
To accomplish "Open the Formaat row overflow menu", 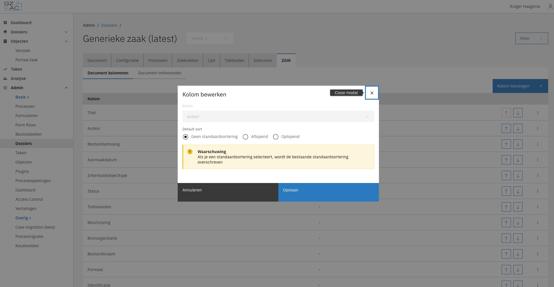I will click(x=537, y=270).
